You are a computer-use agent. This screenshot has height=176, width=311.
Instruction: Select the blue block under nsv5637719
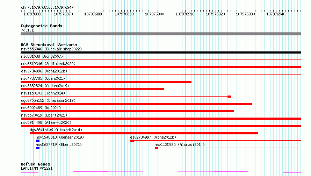tap(38, 148)
